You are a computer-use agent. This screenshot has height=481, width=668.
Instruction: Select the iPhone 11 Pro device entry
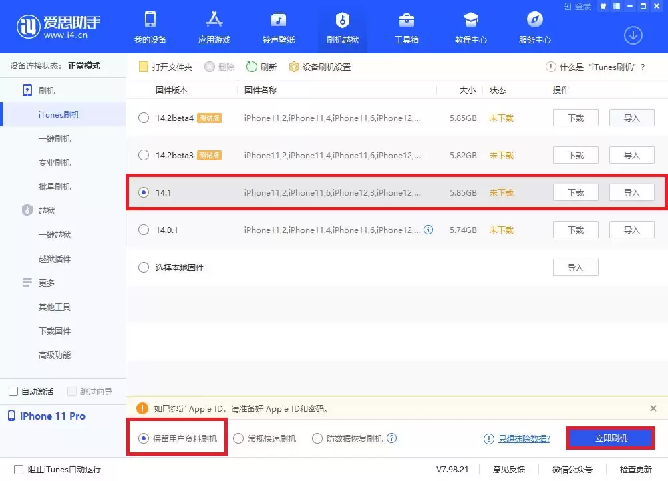pos(47,416)
